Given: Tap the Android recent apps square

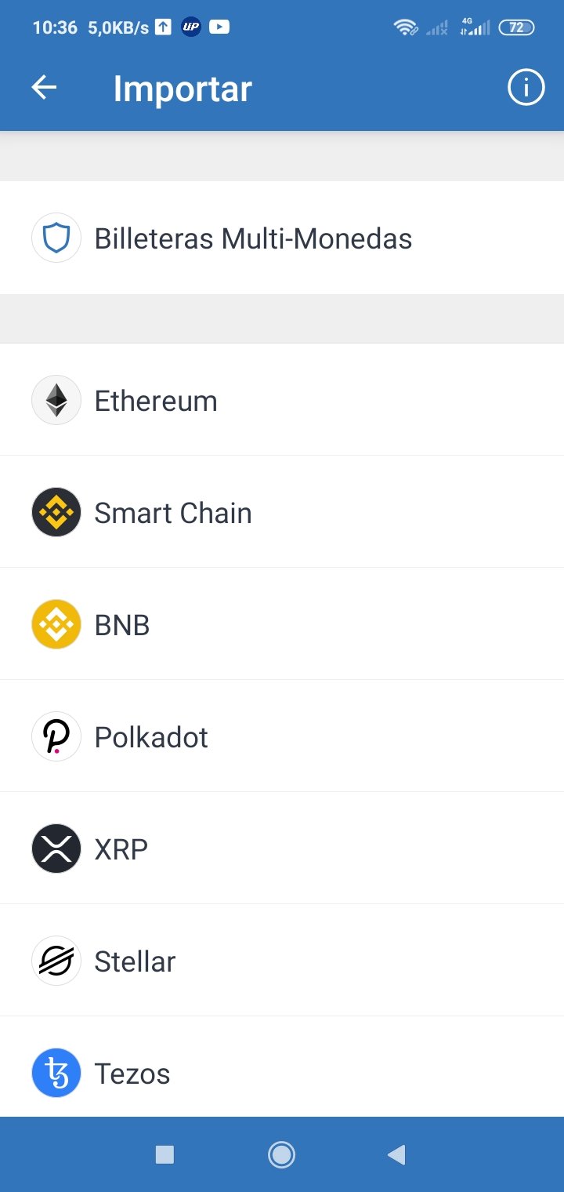Looking at the screenshot, I should 164,1154.
